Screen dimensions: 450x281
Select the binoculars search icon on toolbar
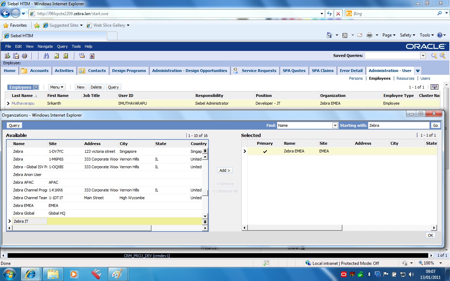46,55
